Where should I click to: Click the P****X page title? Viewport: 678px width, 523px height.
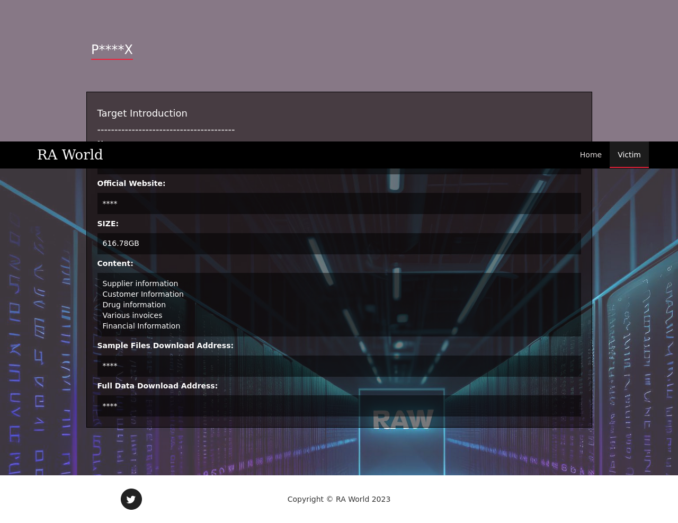click(112, 49)
